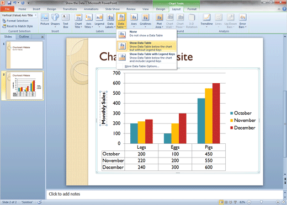The width and height of the screenshot is (287, 205).
Task: Switch to the Home tab
Action: pyautogui.click(x=22, y=9)
